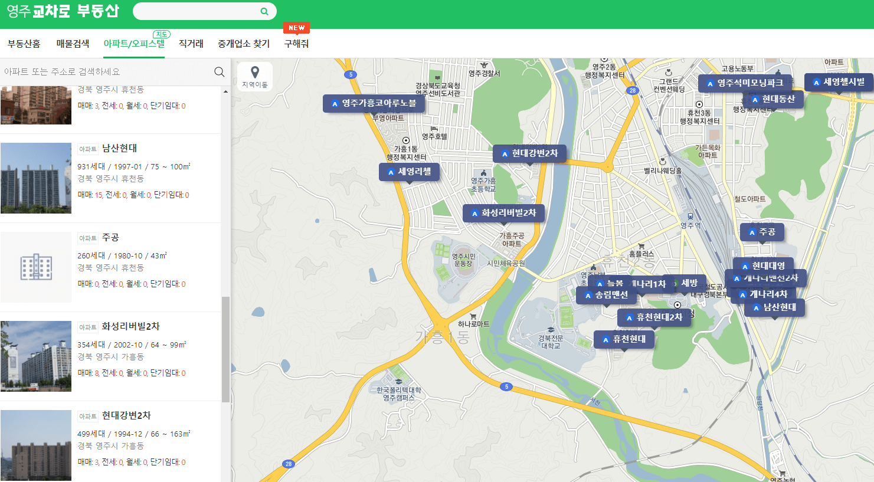
Task: Click the 매매: 15 line under 남산현대
Action: (x=133, y=195)
